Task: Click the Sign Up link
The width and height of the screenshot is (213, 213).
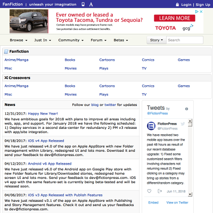Action: 203,5
